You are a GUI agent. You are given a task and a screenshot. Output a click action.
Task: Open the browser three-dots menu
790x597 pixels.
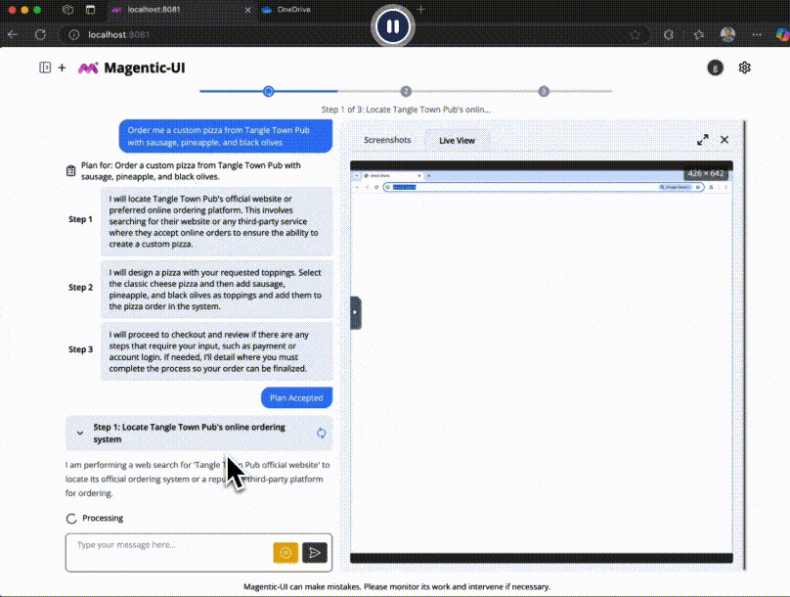tap(756, 35)
